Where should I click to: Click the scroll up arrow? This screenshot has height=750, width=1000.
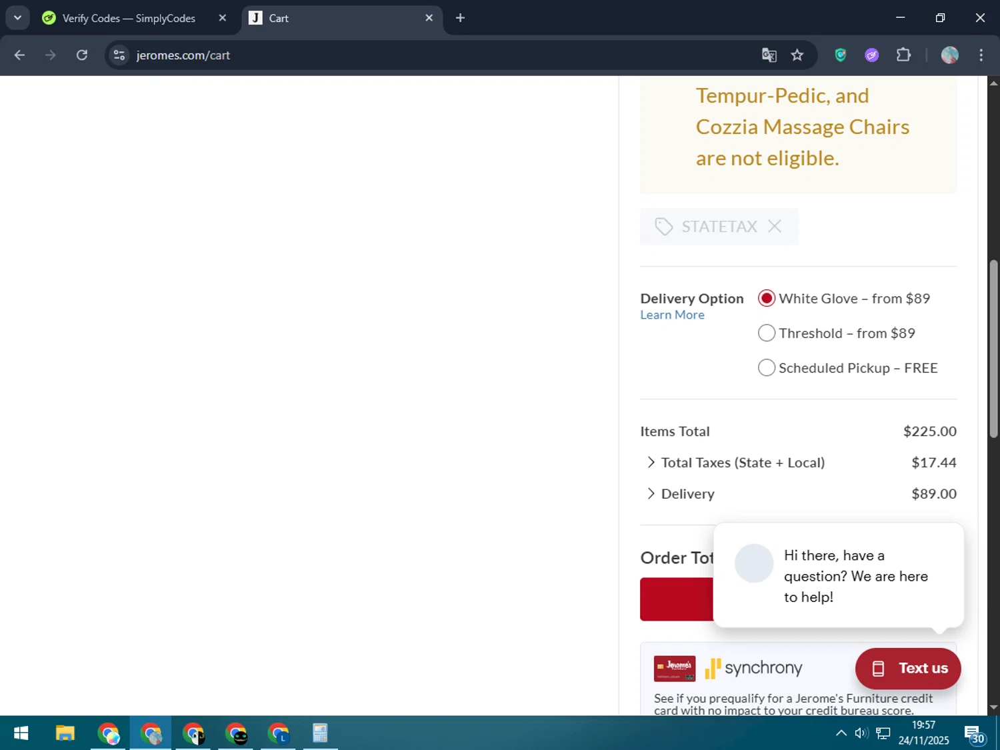pyautogui.click(x=993, y=83)
